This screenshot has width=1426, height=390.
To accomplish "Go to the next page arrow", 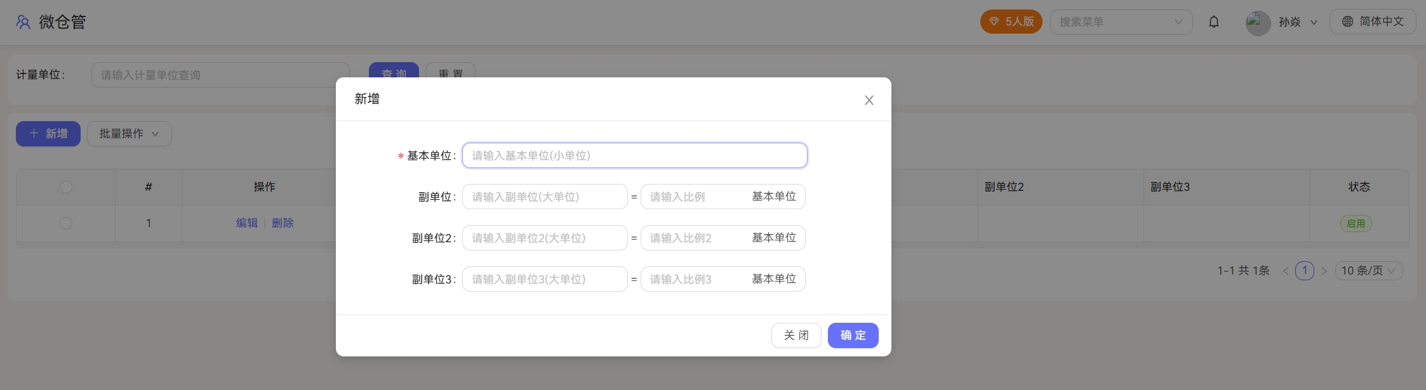I will click(1324, 271).
